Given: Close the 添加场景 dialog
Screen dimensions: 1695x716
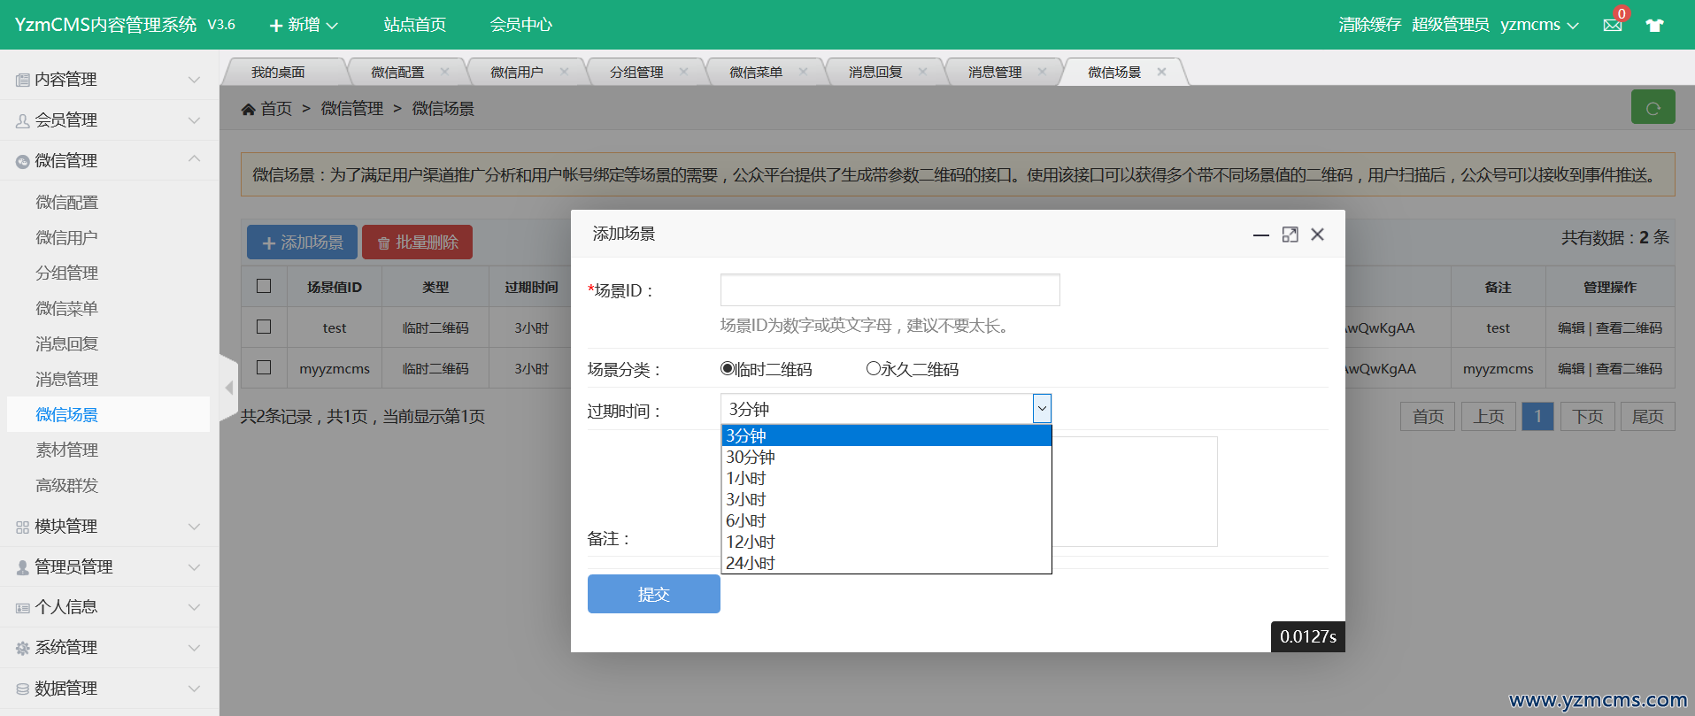Looking at the screenshot, I should click(1317, 235).
